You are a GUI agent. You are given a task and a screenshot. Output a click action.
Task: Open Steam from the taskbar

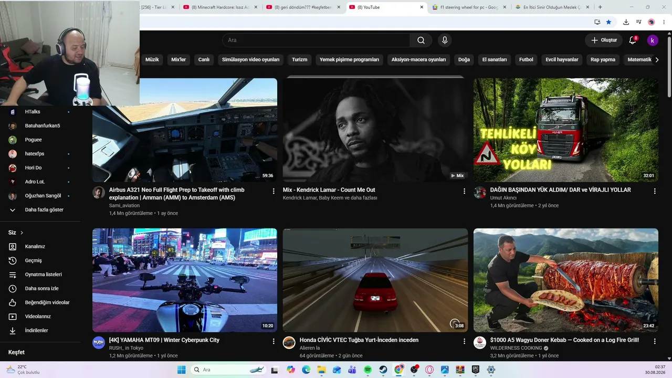pos(383,370)
